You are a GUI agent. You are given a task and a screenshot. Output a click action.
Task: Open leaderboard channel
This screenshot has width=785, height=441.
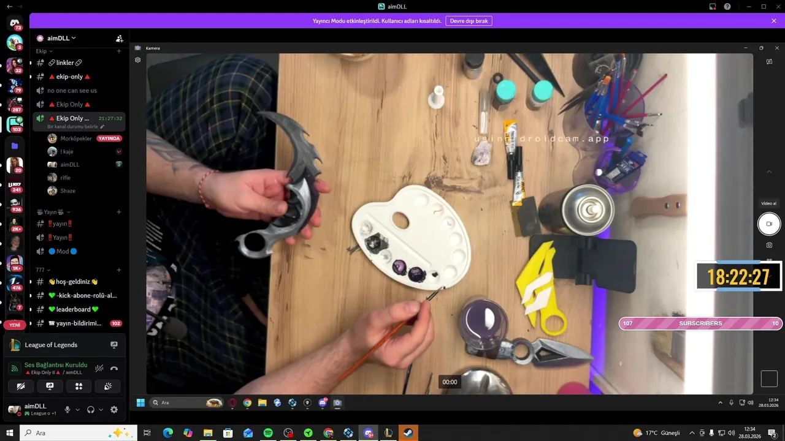click(79, 309)
